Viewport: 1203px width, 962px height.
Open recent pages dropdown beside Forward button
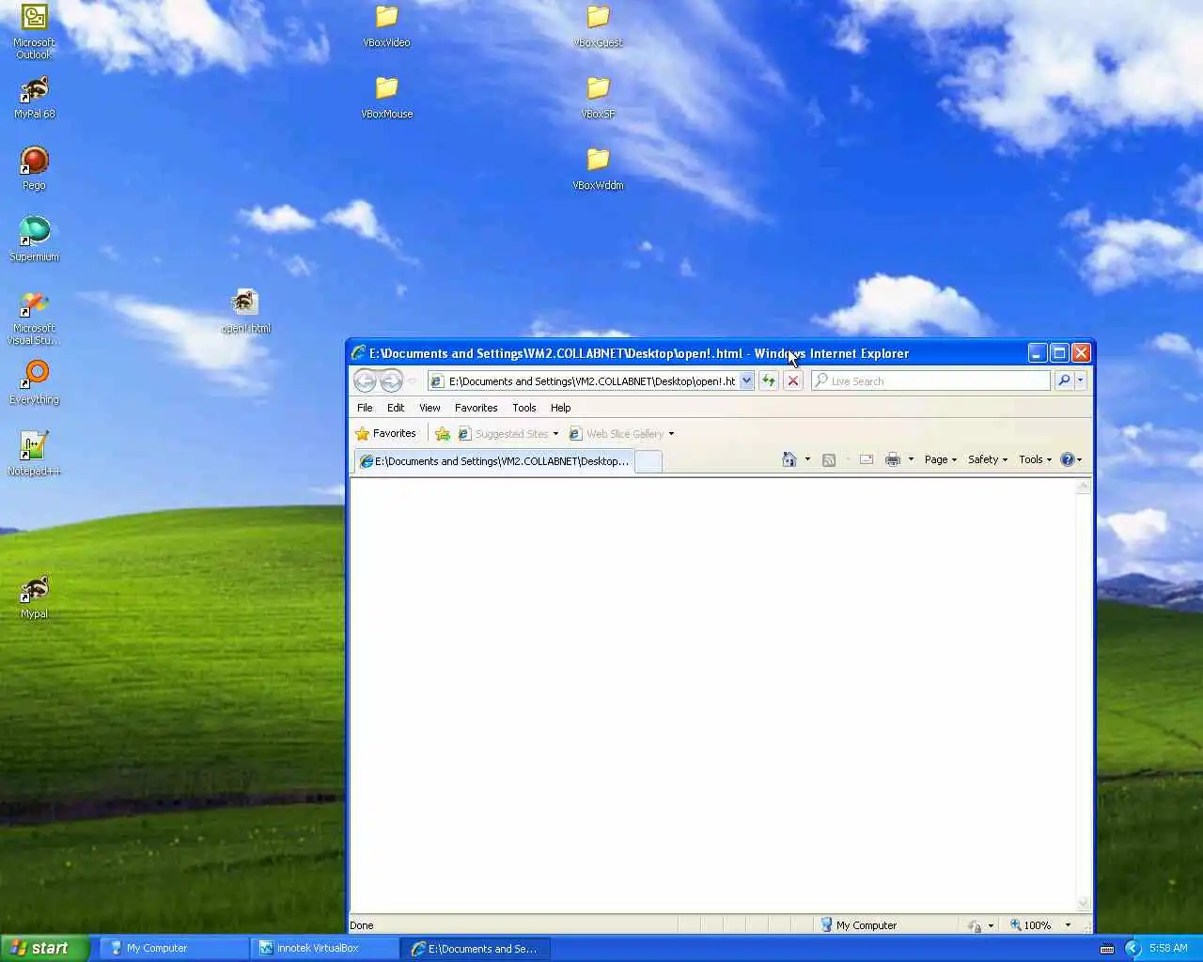click(412, 381)
